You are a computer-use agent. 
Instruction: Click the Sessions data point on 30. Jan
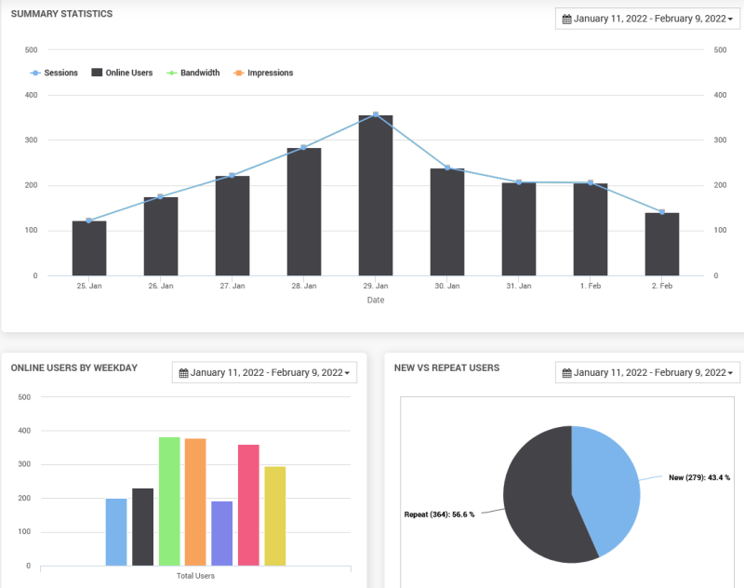click(447, 167)
